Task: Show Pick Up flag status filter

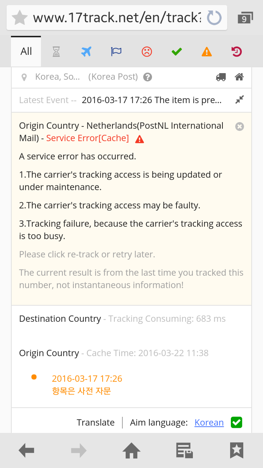Action: pos(116,52)
